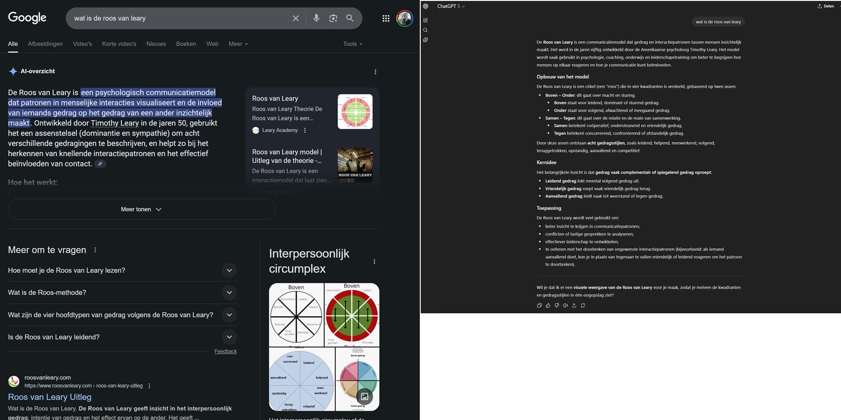Open search chats in ChatGPT sidebar
841x420 pixels.
[x=426, y=30]
